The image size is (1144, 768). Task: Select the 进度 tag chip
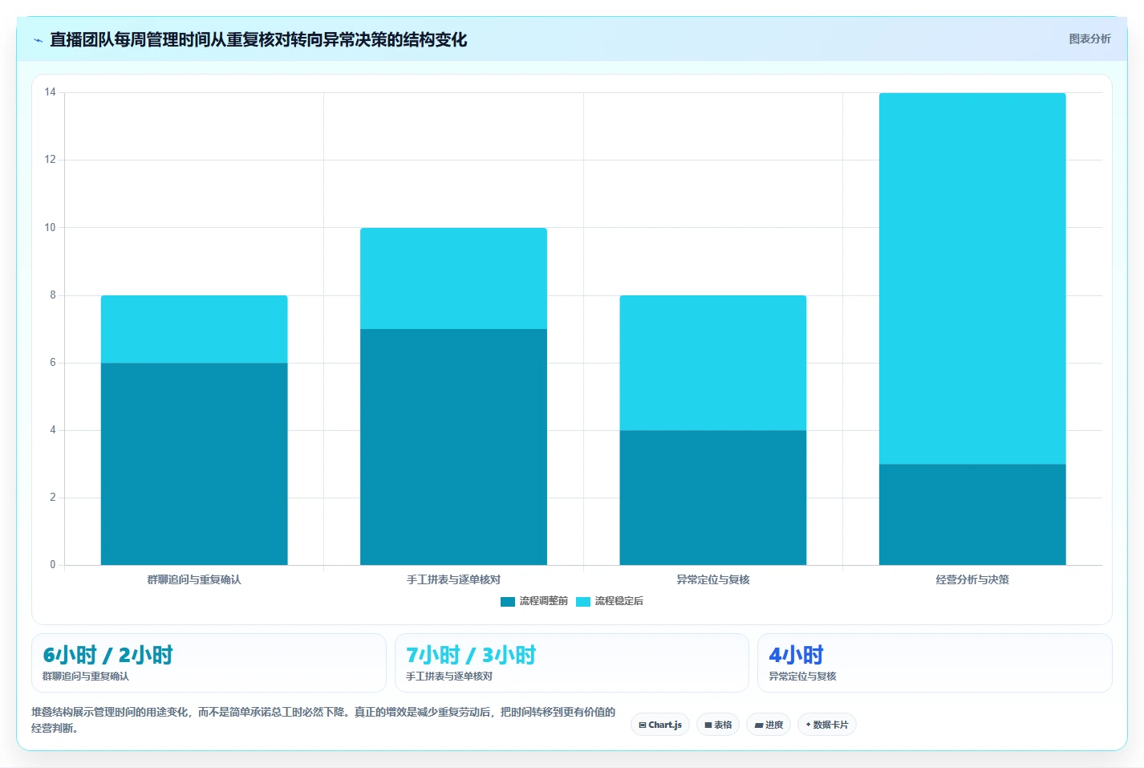click(x=769, y=725)
